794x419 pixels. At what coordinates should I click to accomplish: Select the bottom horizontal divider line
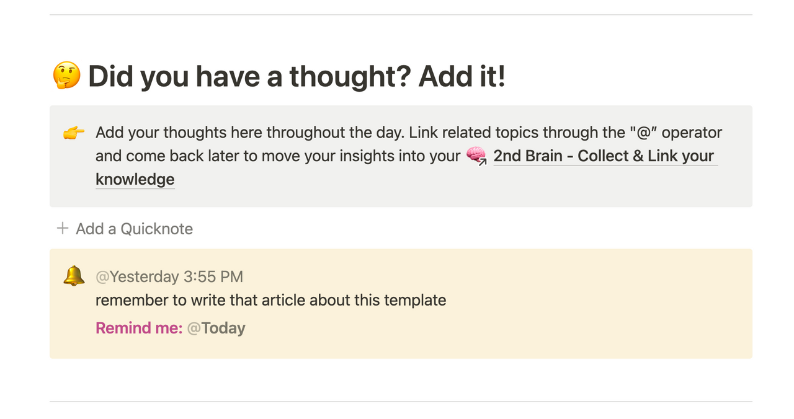401,402
